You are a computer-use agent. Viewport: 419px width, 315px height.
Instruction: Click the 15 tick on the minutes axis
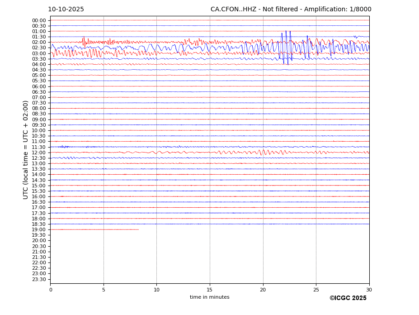pyautogui.click(x=210, y=290)
